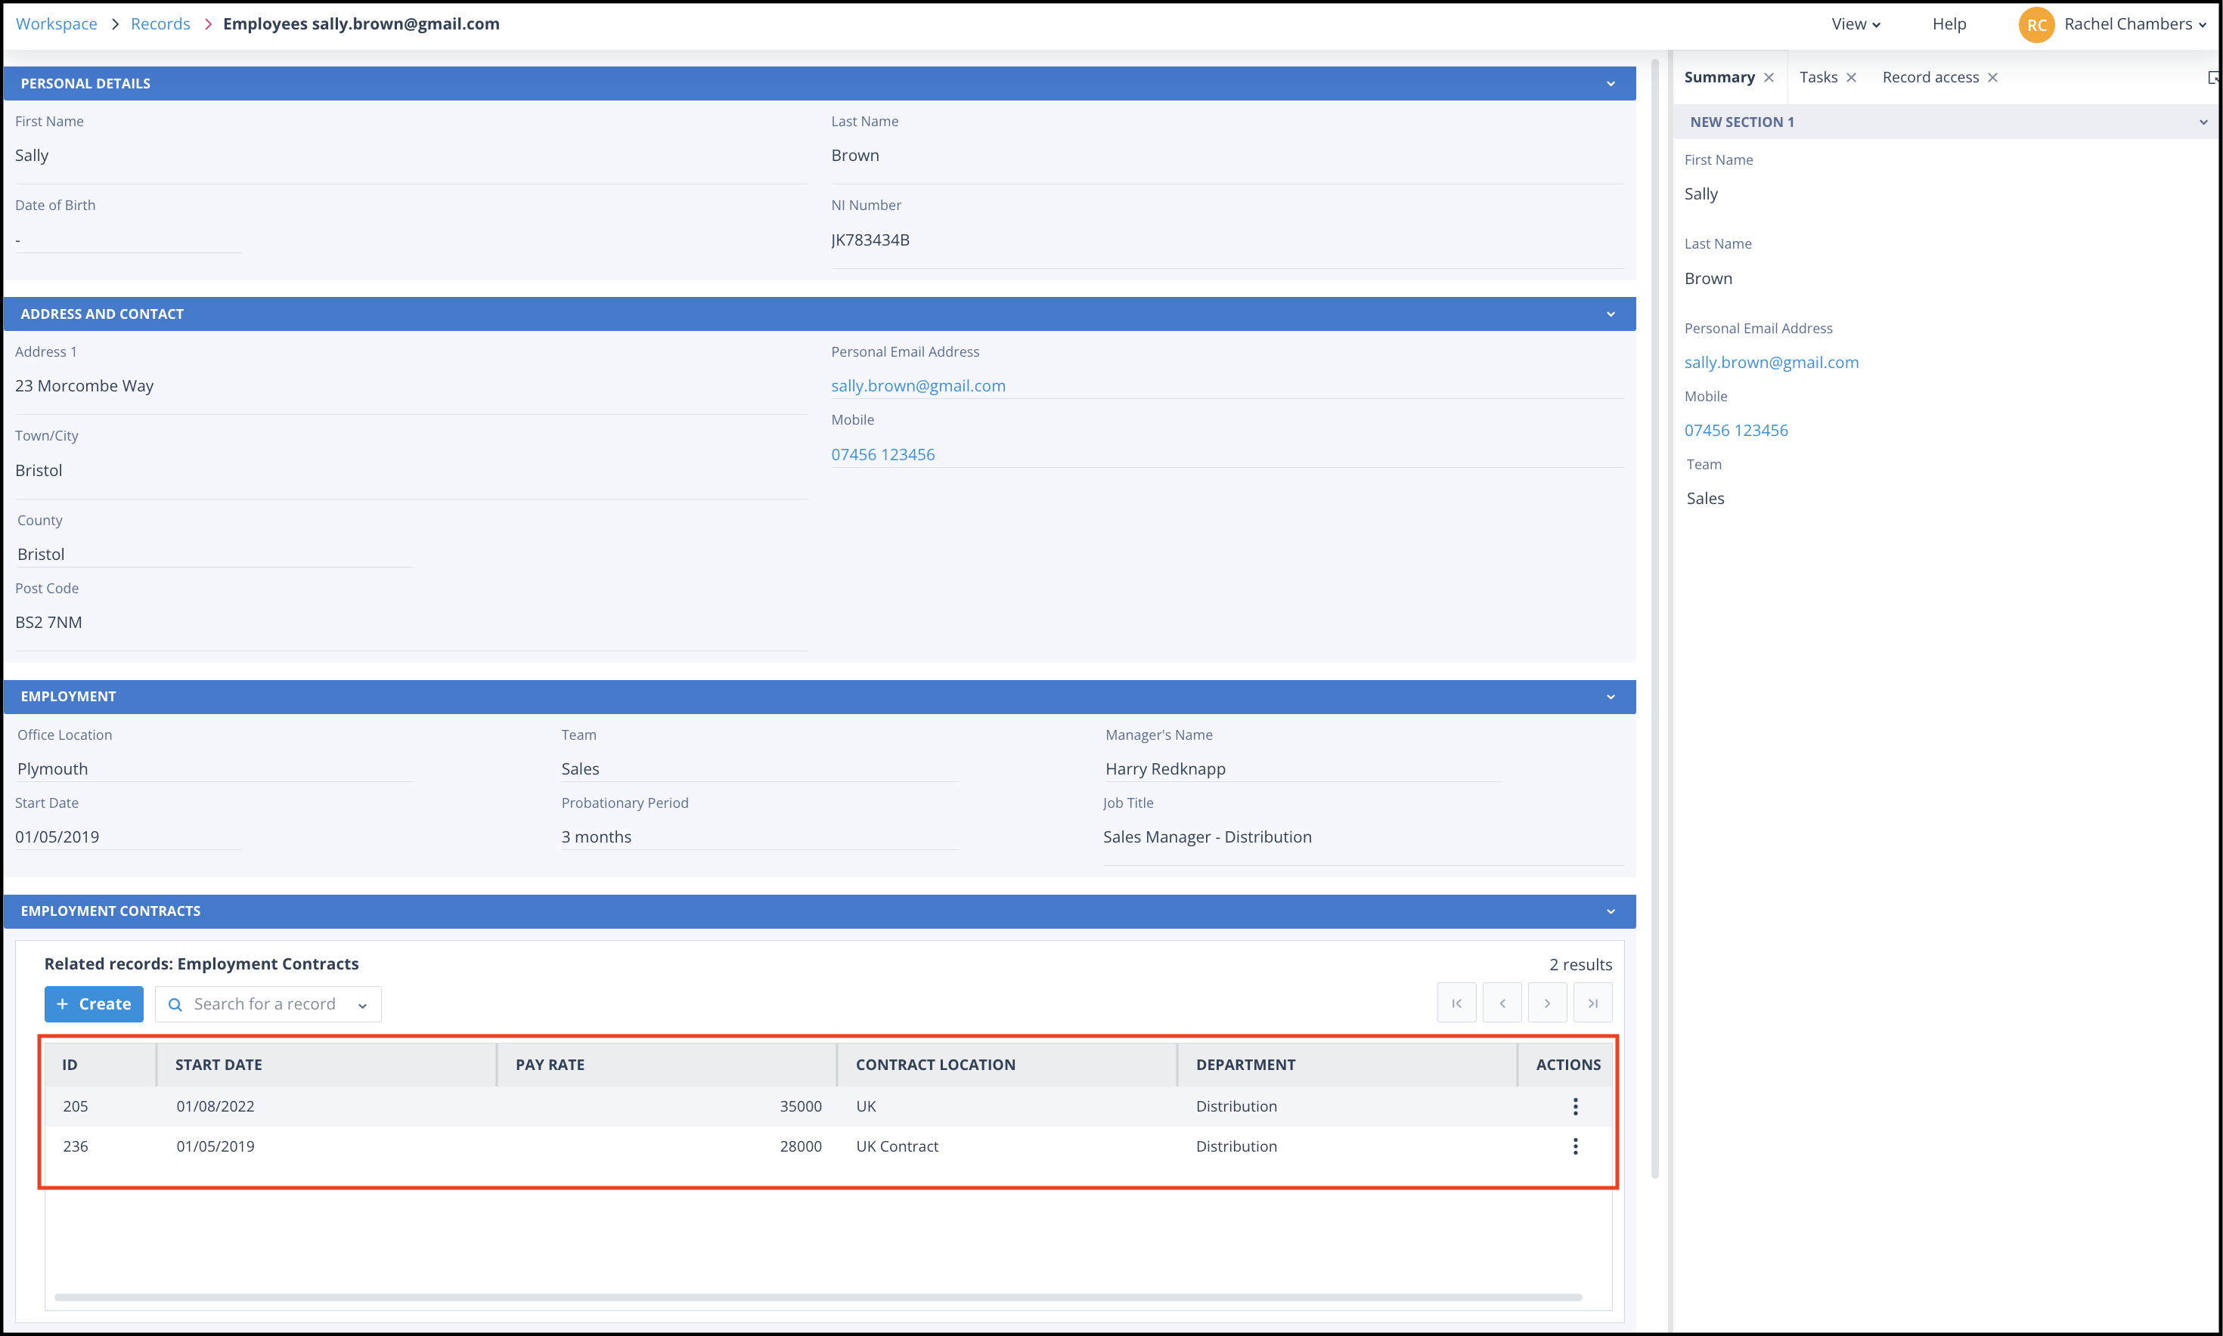Open actions menu for contract 236
The image size is (2223, 1336).
click(x=1574, y=1146)
